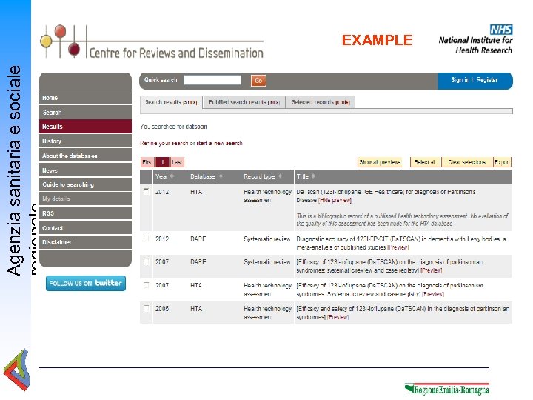Sort results by Record type column arrows
The image size is (533, 400).
(x=281, y=176)
